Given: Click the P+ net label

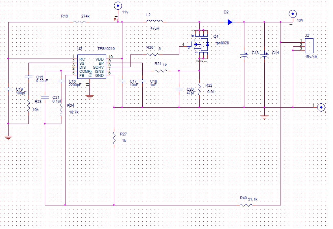Looking at the screenshot, I should pos(116,20).
